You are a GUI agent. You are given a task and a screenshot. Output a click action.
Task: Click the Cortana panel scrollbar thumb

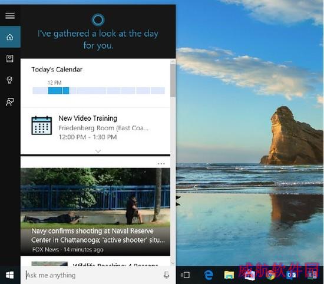tap(173, 80)
